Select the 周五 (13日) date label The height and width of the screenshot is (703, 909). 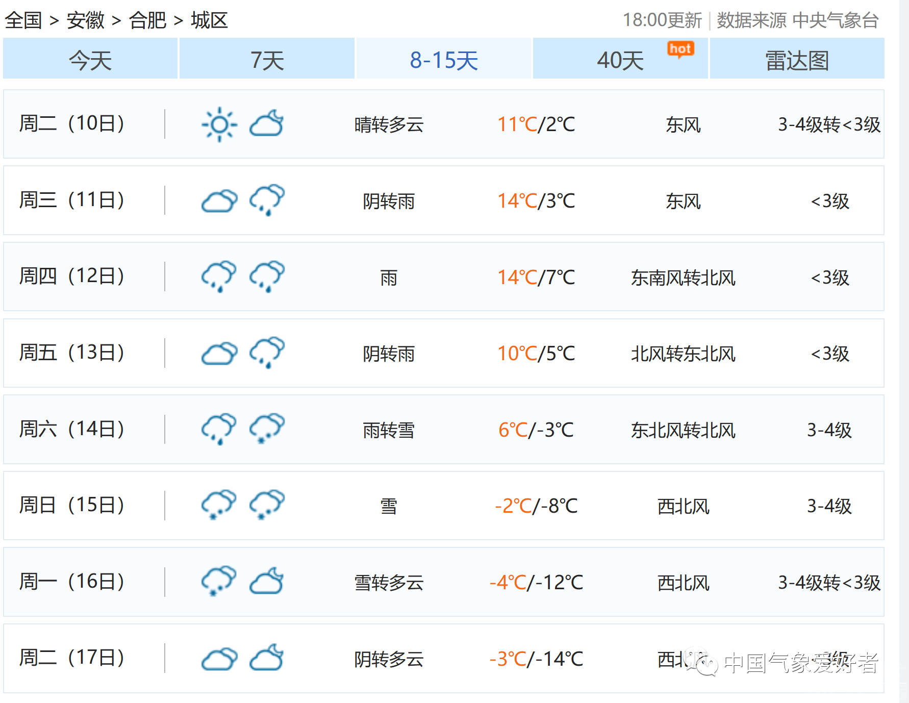tap(71, 353)
